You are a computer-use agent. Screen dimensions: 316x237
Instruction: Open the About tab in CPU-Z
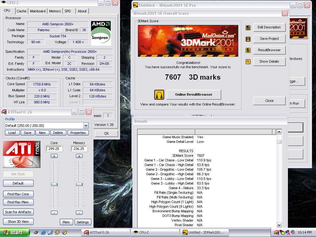(x=82, y=11)
